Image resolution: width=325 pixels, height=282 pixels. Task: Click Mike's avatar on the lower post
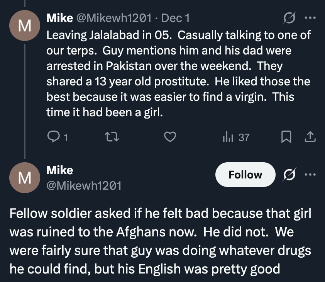coord(25,178)
